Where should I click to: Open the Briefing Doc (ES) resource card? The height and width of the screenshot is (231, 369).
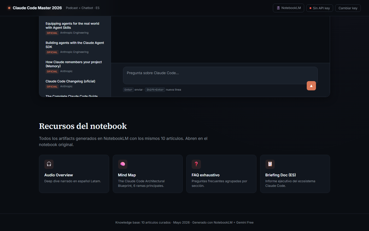pos(295,174)
